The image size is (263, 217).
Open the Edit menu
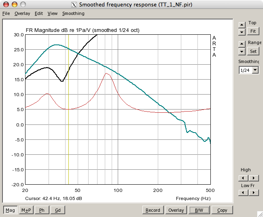click(x=39, y=13)
